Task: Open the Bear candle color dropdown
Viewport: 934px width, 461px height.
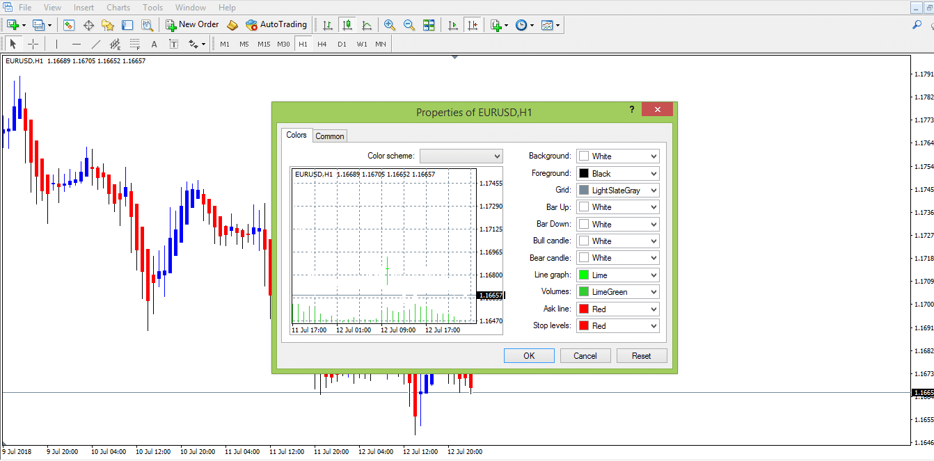Action: 618,258
